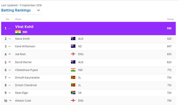The height and width of the screenshot is (105, 179).
Task: Select Kane Williamson's name
Action: pos(25,46)
